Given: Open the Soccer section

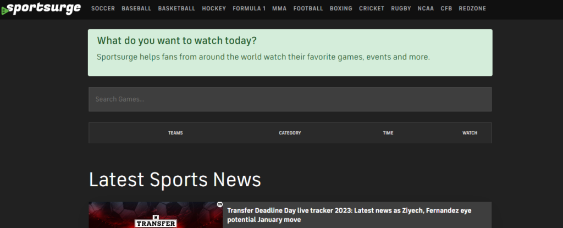Looking at the screenshot, I should (x=103, y=9).
